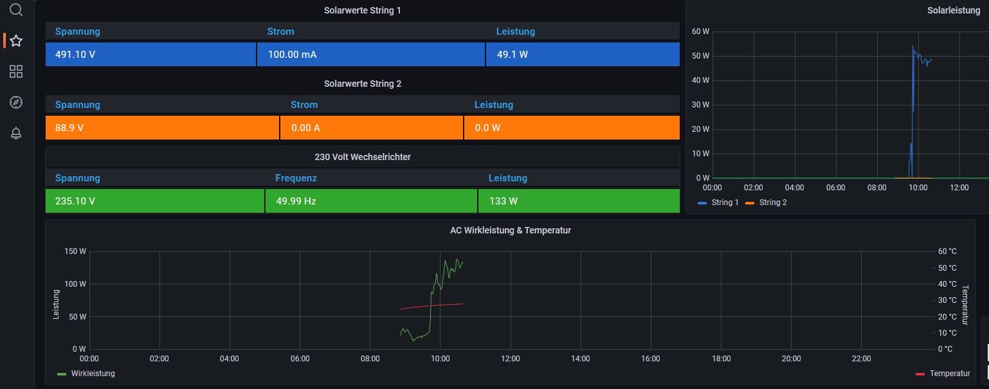The height and width of the screenshot is (389, 989).
Task: Sort by Leistung column in String 2 table
Action: click(x=493, y=105)
